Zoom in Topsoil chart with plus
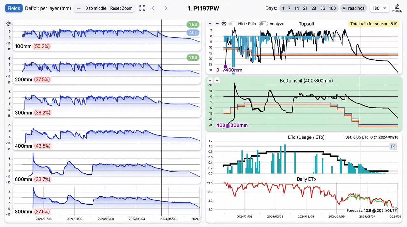This screenshot has width=407, height=227. click(210, 24)
